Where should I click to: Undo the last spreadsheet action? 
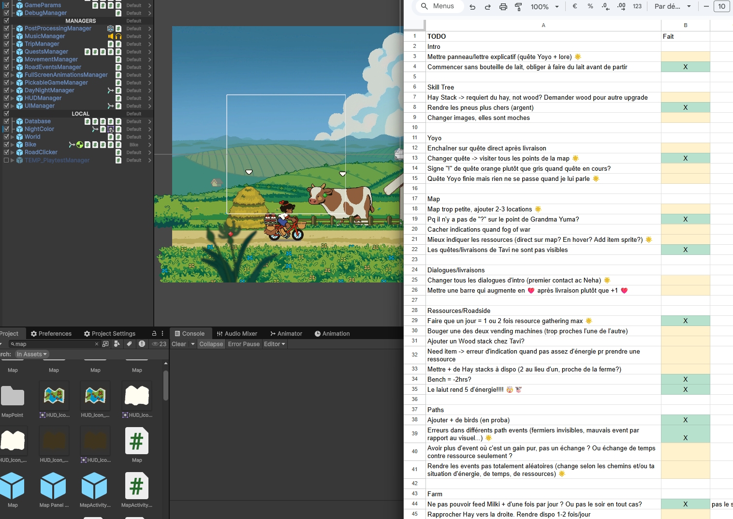[472, 7]
